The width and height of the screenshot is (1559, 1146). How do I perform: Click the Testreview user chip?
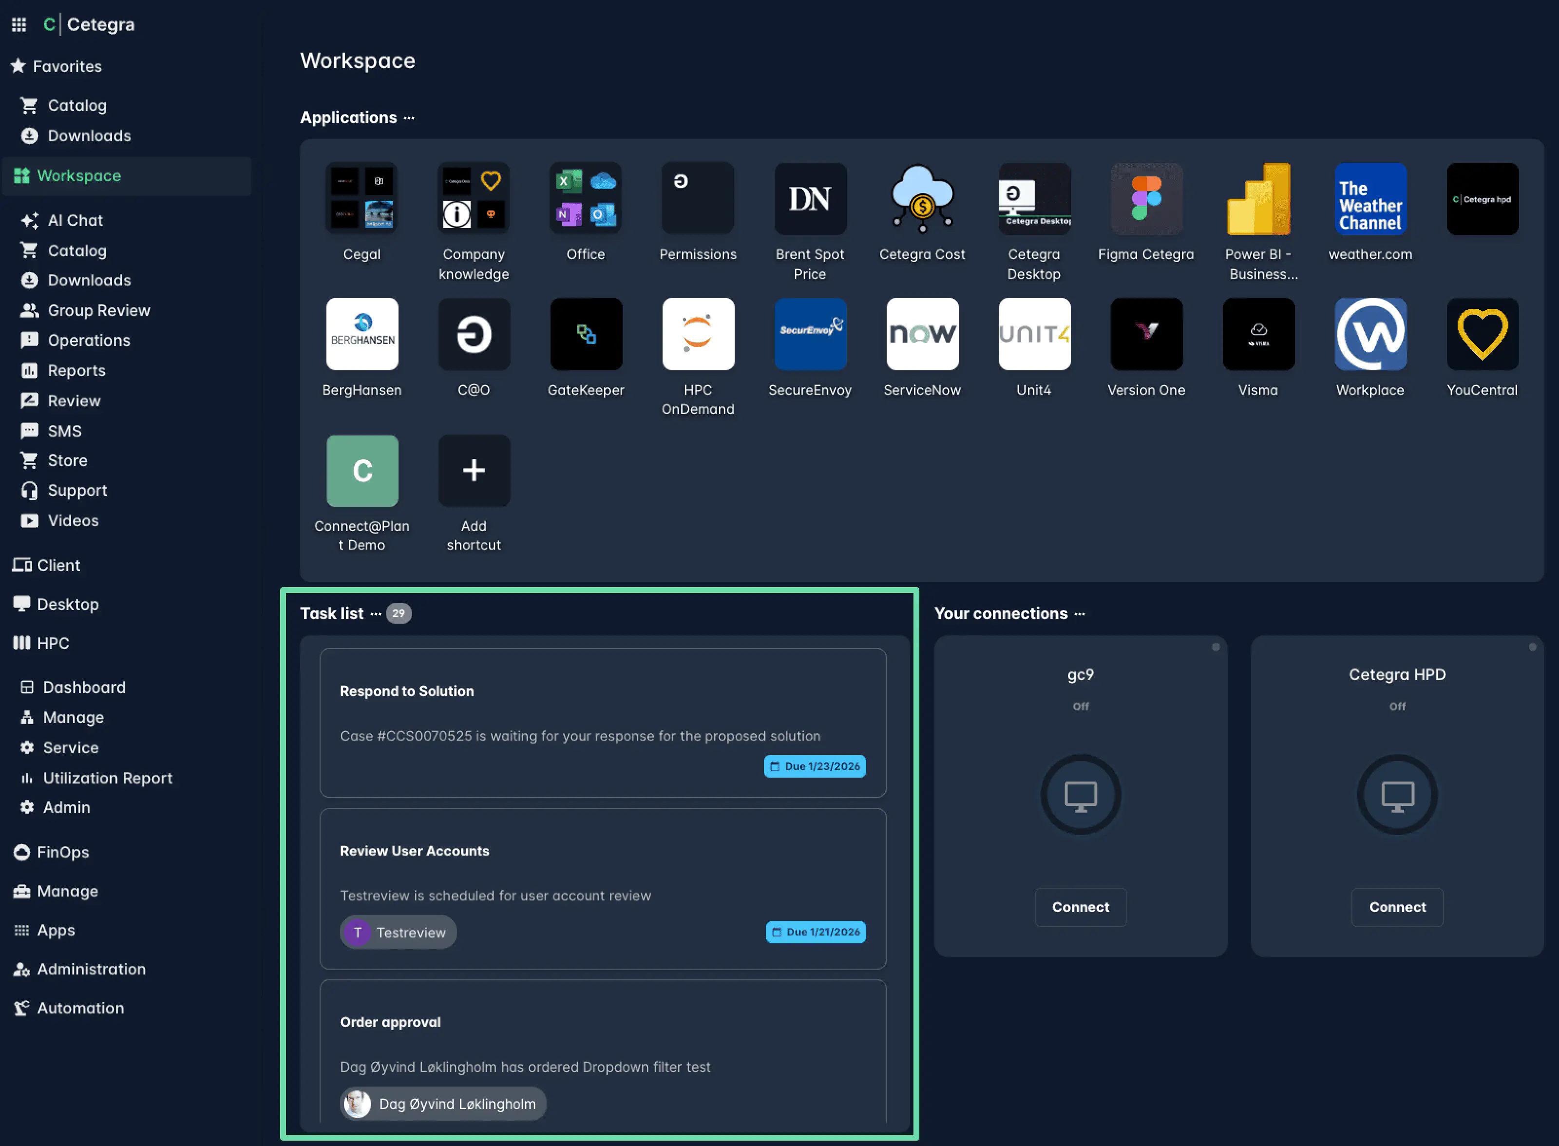(398, 932)
